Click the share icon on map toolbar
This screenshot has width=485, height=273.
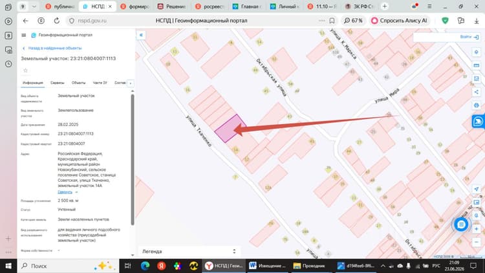pyautogui.click(x=477, y=92)
